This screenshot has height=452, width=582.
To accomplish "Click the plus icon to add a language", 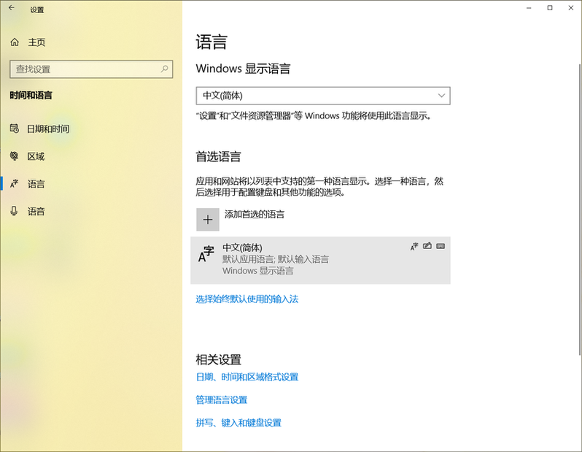I will 208,219.
